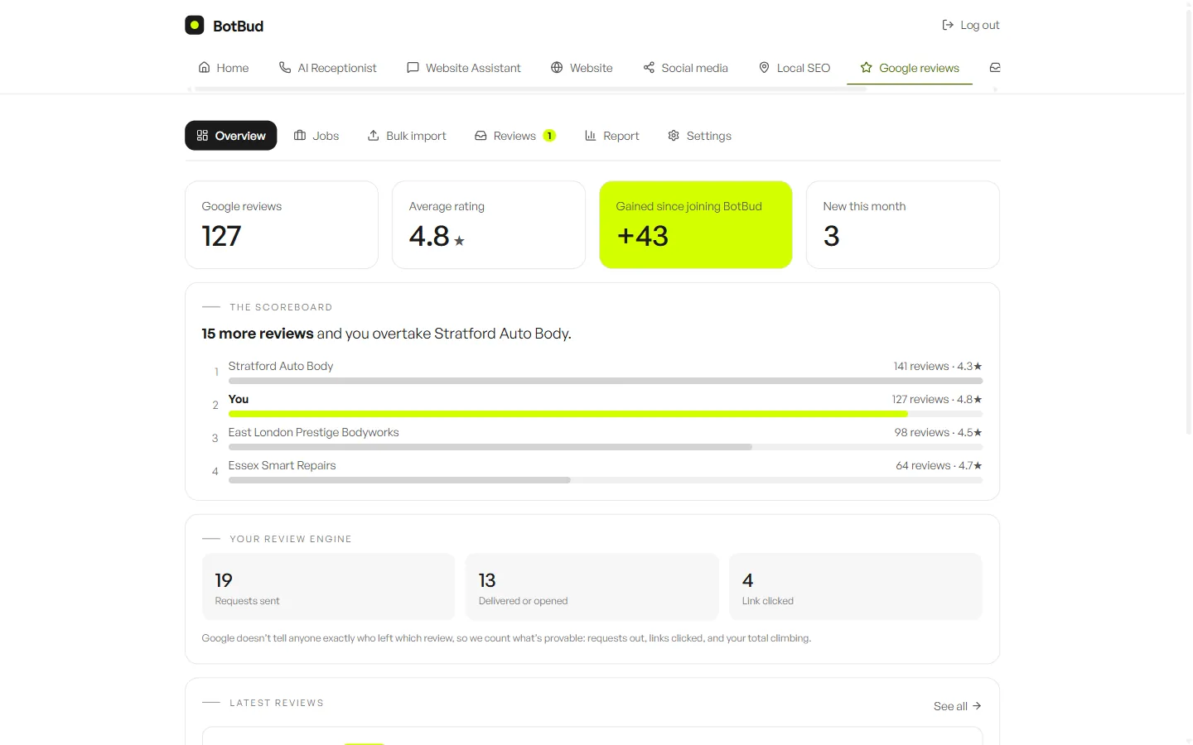Switch to Website Assistant tab
This screenshot has width=1193, height=745.
[x=464, y=68]
